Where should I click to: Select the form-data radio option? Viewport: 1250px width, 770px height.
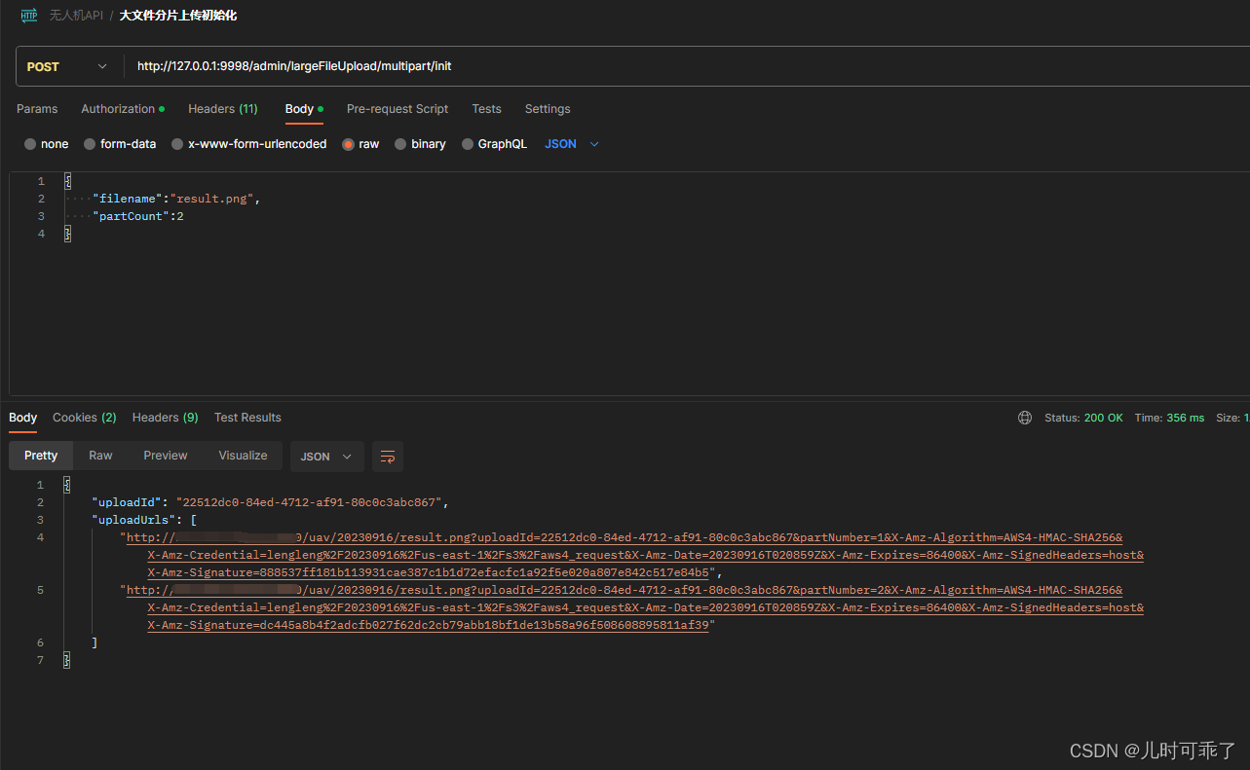(91, 144)
